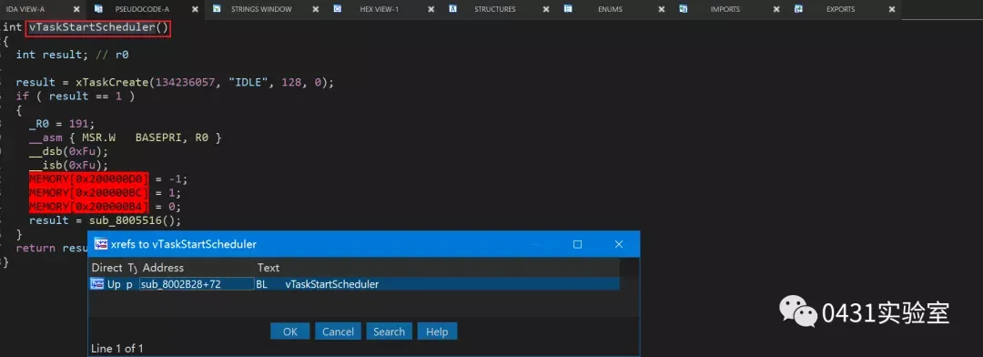Cancel the xrefs dialog
The width and height of the screenshot is (983, 357).
click(x=338, y=331)
